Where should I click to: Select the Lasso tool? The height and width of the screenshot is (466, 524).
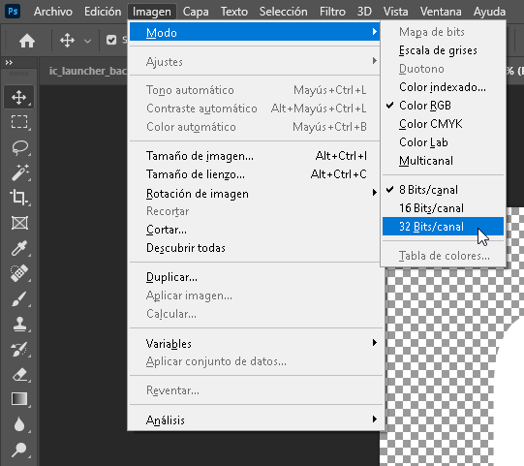click(x=19, y=147)
